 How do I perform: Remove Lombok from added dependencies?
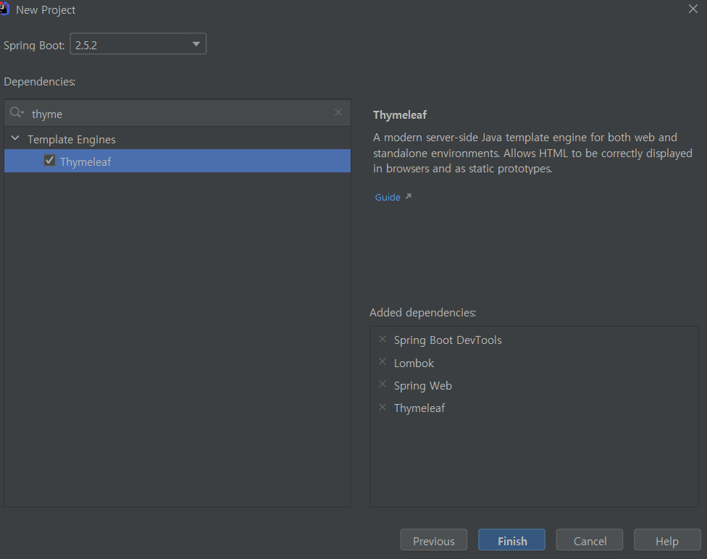pos(382,361)
